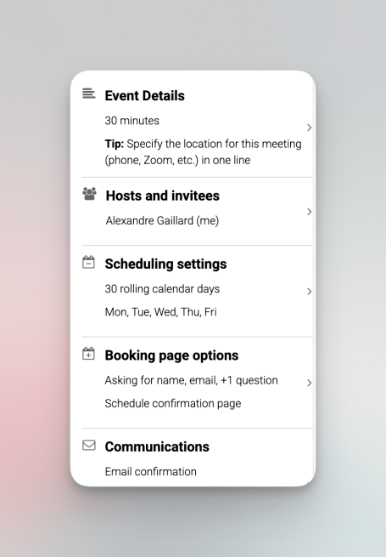
Task: Open the Communications section heading
Action: (x=157, y=447)
